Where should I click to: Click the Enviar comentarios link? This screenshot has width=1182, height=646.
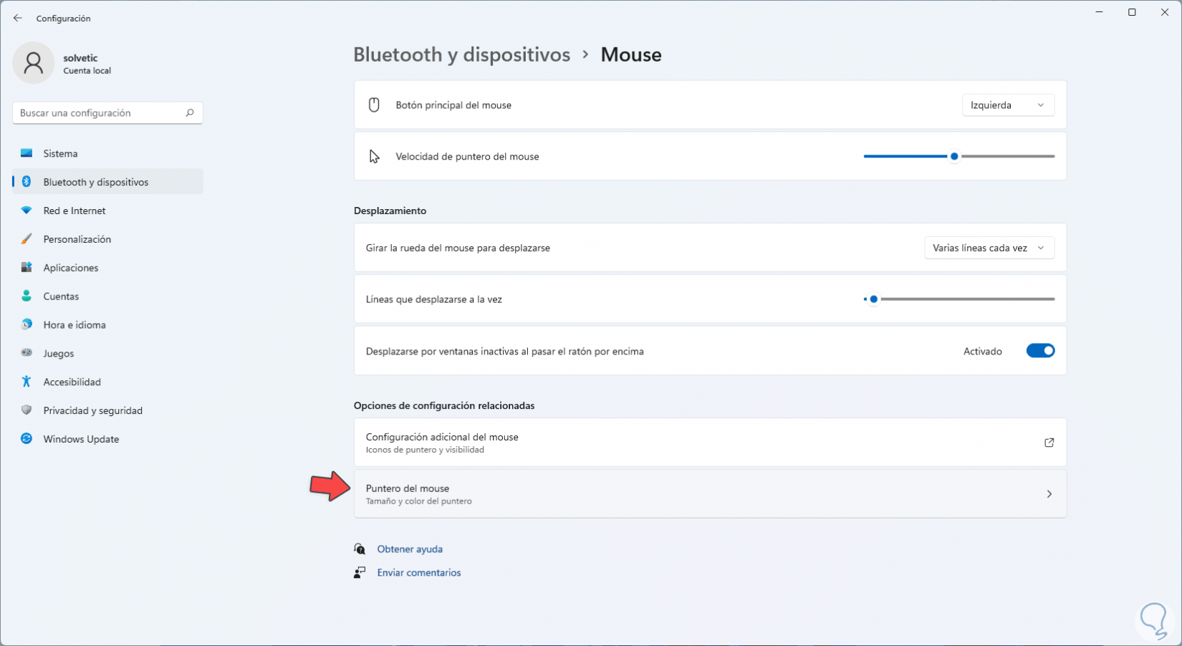(x=419, y=573)
